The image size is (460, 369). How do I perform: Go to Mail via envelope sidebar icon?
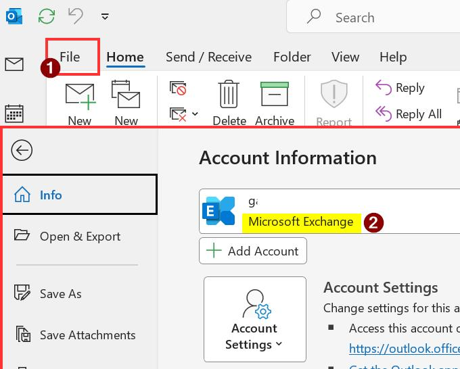pyautogui.click(x=14, y=64)
